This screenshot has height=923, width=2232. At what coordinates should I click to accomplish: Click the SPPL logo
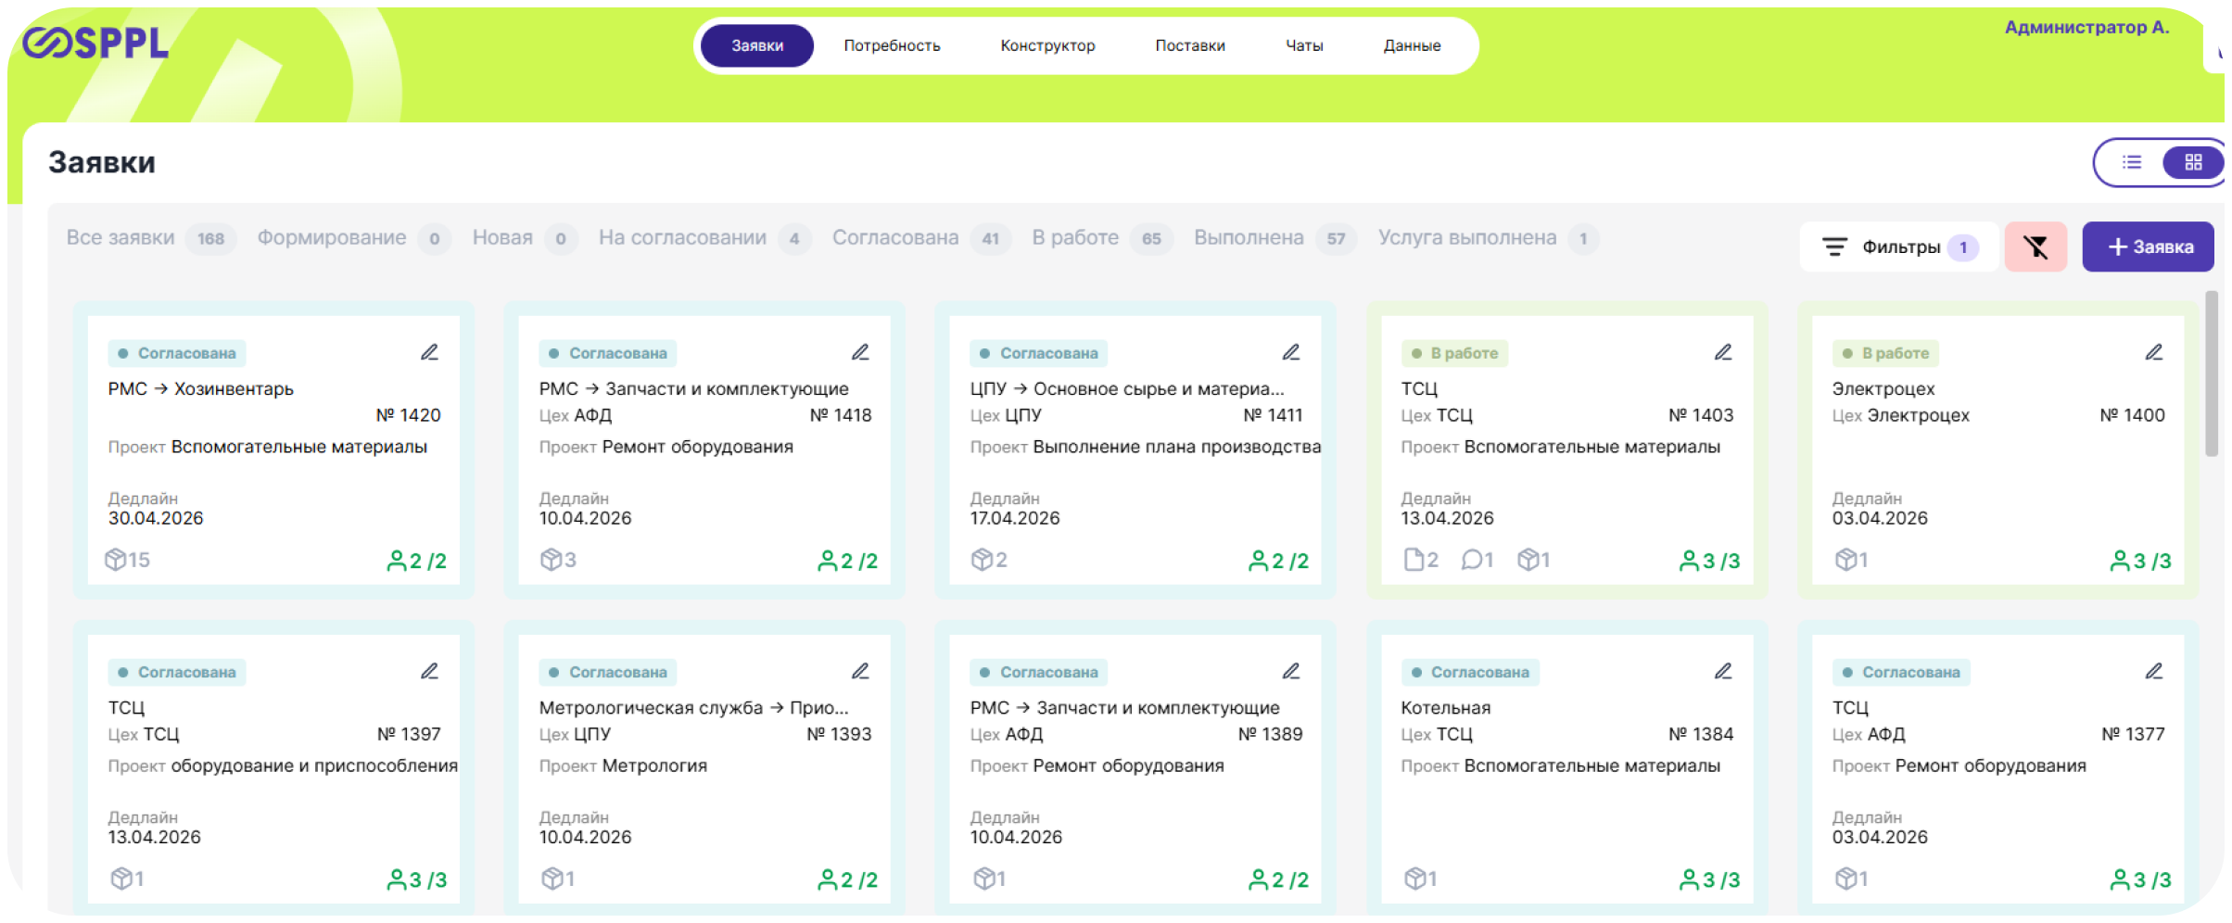(x=95, y=44)
